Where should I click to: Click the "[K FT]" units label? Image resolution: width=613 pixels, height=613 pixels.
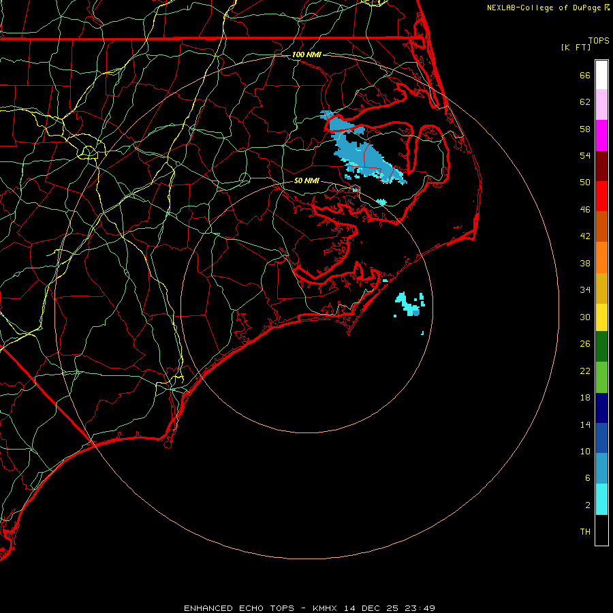576,47
